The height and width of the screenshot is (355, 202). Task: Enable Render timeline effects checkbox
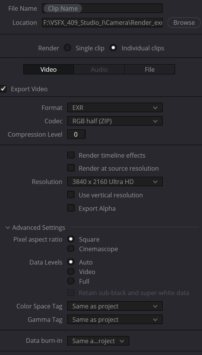pyautogui.click(x=71, y=155)
